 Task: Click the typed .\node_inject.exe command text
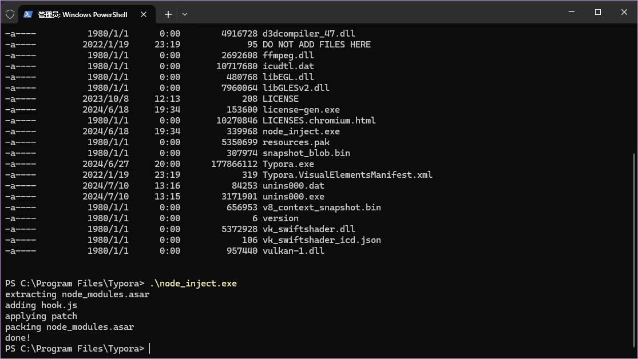pyautogui.click(x=193, y=284)
